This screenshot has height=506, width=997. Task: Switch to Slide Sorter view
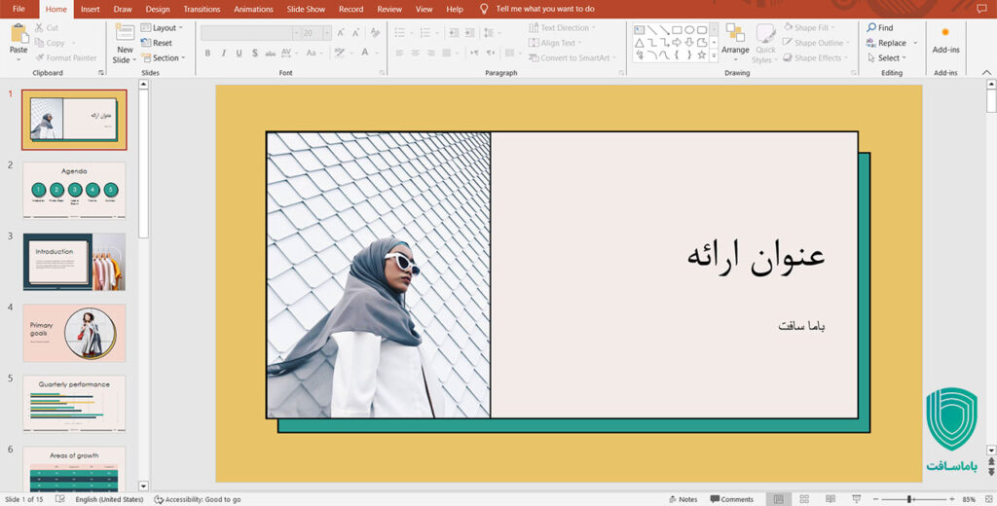click(803, 499)
